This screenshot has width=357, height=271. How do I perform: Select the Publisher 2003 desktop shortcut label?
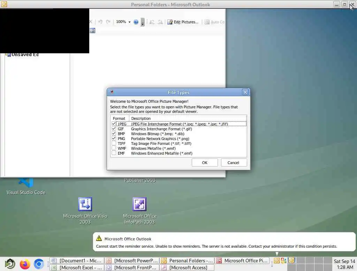coord(140,180)
